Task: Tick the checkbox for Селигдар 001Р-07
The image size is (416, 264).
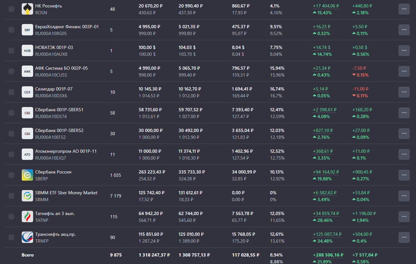Action: (11, 92)
